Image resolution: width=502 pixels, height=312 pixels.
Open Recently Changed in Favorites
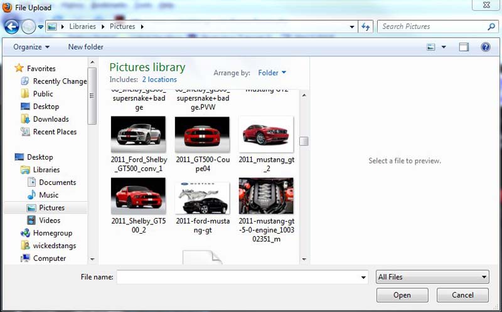pos(53,81)
